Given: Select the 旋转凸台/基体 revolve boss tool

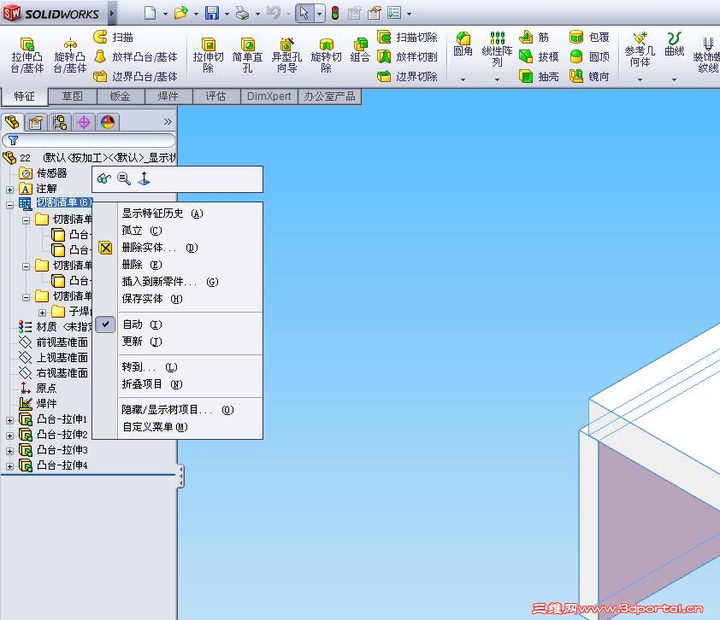Looking at the screenshot, I should (x=70, y=56).
